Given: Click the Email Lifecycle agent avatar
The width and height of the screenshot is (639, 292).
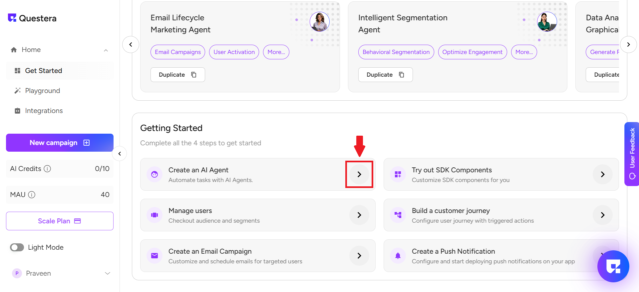Looking at the screenshot, I should [x=319, y=22].
